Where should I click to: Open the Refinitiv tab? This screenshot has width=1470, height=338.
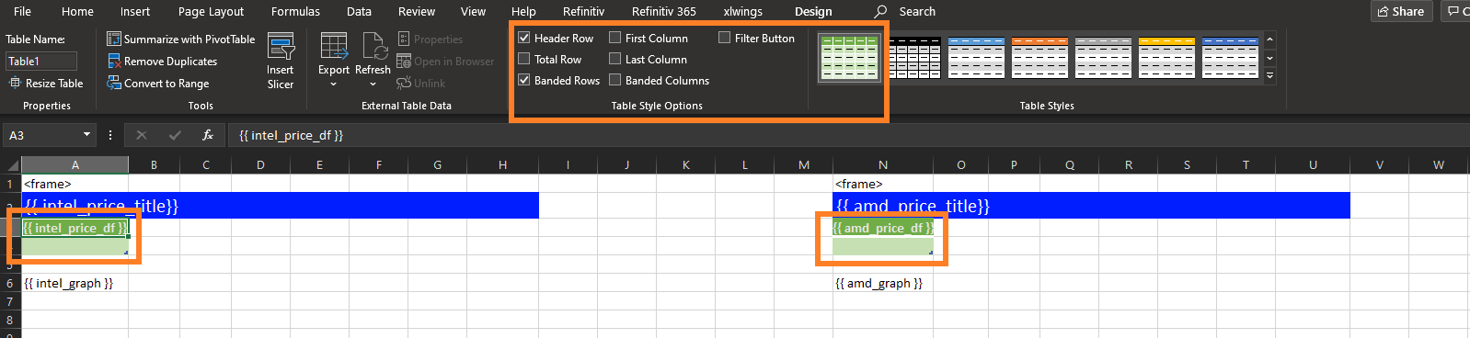(x=583, y=12)
